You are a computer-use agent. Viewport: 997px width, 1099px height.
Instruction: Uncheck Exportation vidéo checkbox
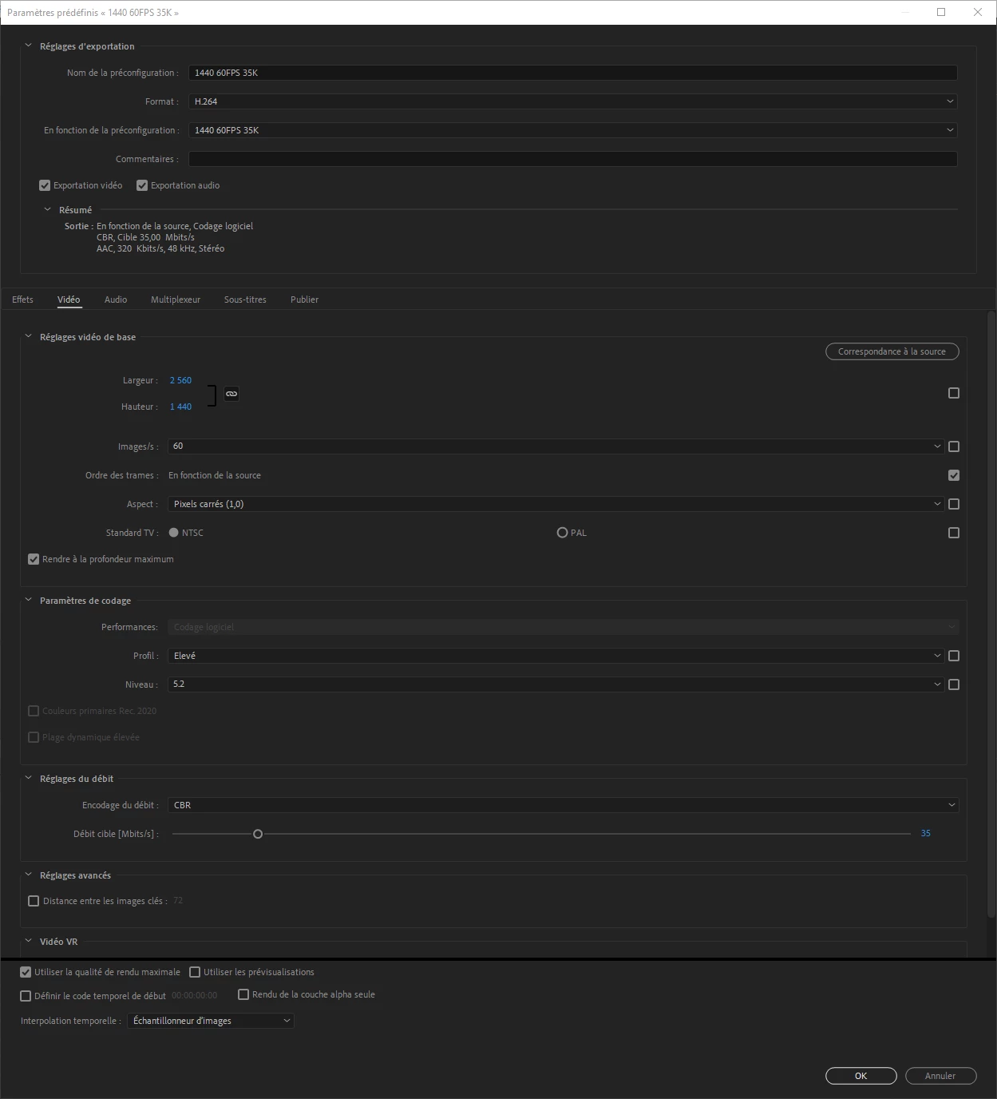point(45,185)
